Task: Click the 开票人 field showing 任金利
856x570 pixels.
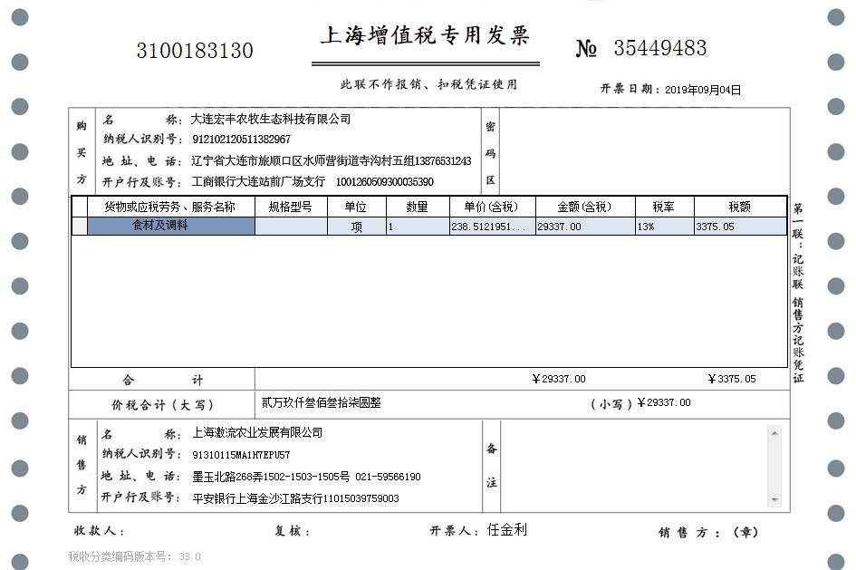Action: [x=506, y=530]
